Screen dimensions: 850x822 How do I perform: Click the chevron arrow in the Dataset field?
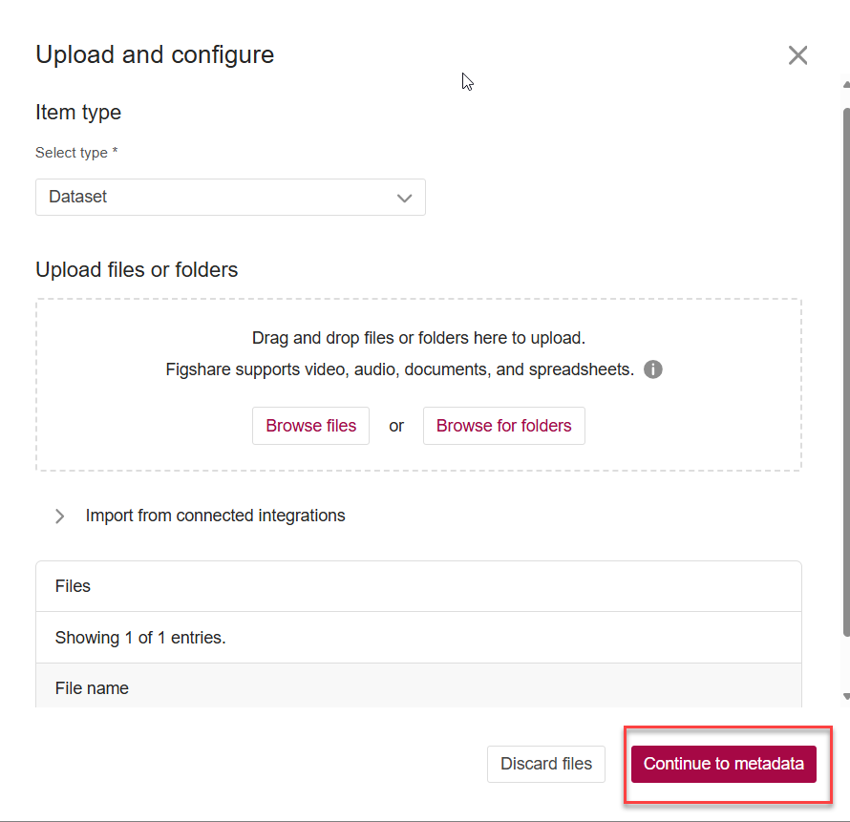pyautogui.click(x=404, y=198)
